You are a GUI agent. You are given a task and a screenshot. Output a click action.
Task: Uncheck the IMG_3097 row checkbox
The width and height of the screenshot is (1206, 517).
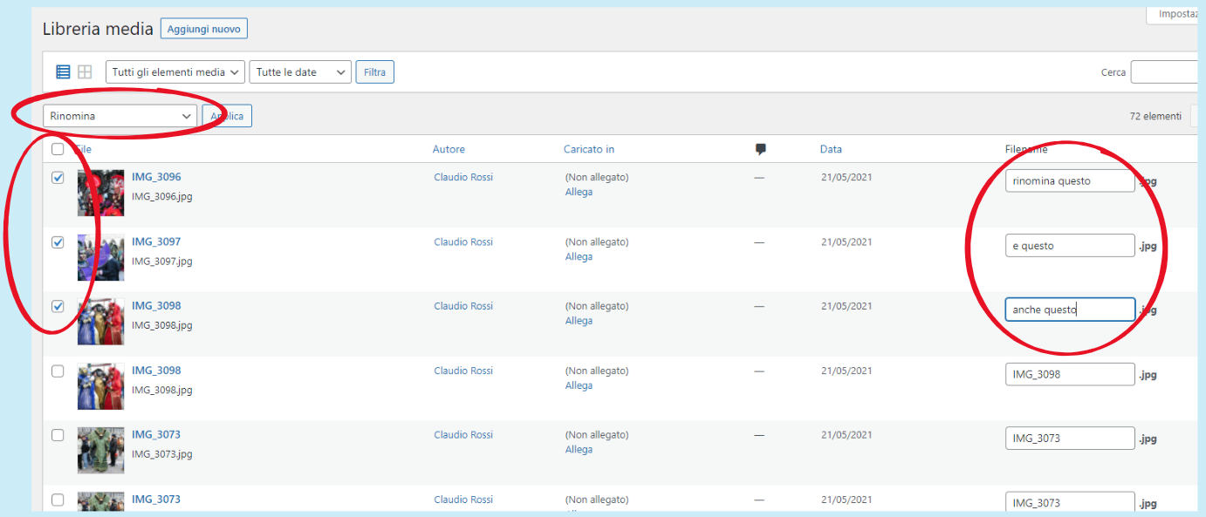tap(58, 242)
